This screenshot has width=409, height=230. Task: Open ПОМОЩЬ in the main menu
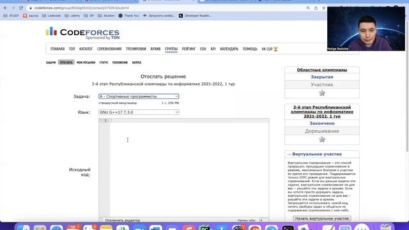pyautogui.click(x=250, y=49)
